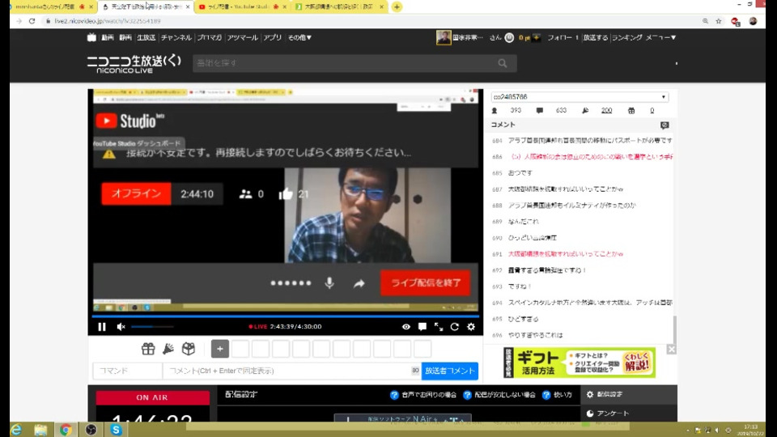The image size is (777, 437).
Task: Unmute the muted speaker icon
Action: pos(121,326)
